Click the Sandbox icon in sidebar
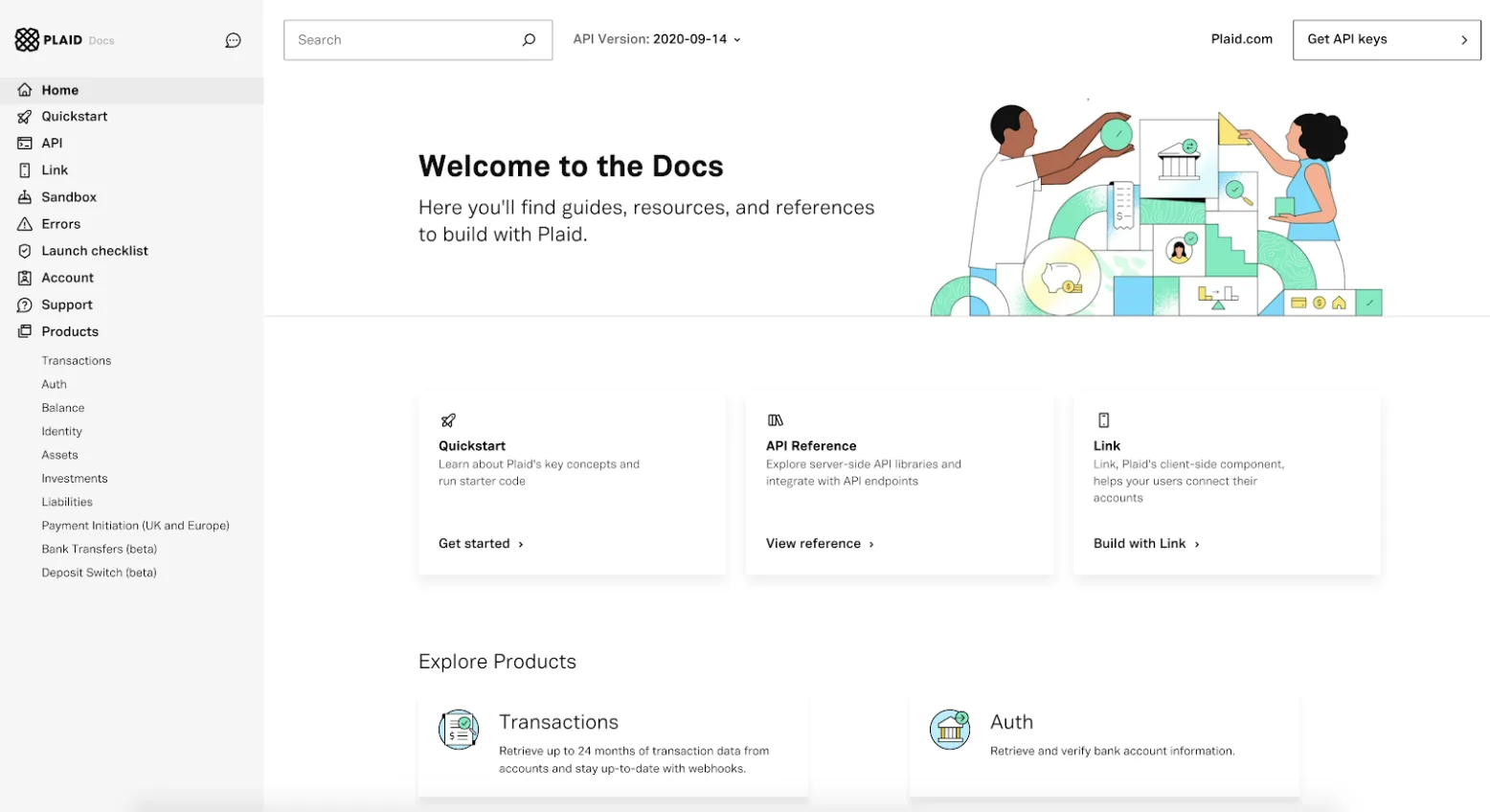The width and height of the screenshot is (1490, 812). coord(25,197)
